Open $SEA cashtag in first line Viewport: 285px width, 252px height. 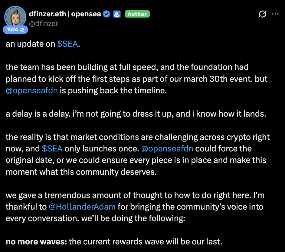[x=67, y=44]
